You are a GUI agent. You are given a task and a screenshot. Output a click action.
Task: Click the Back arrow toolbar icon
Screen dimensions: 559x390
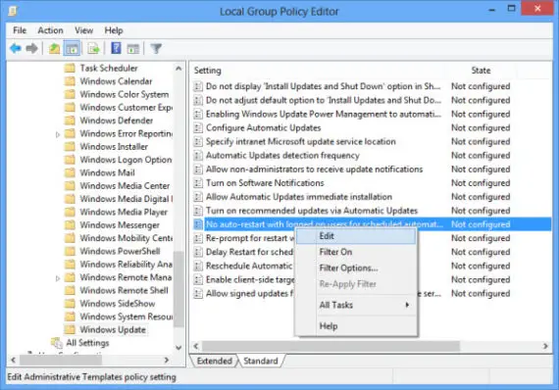16,48
